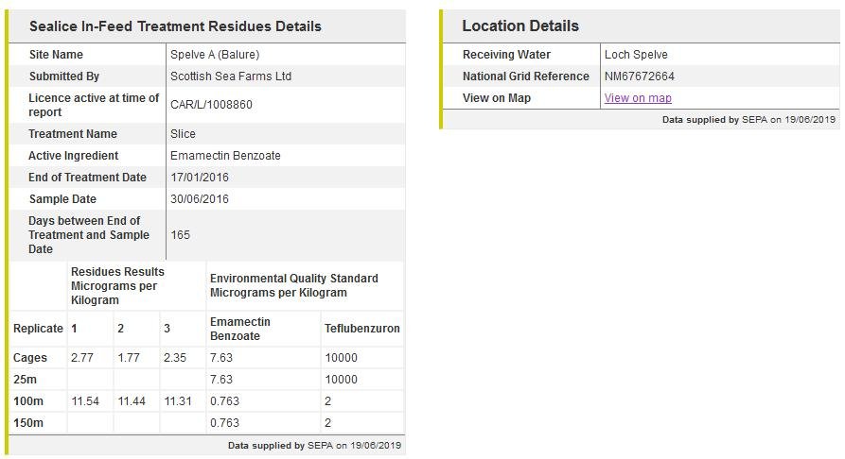Click the Sealice In-Feed Treatment Residues Details heading
Screen dimensions: 845x459
[x=175, y=26]
